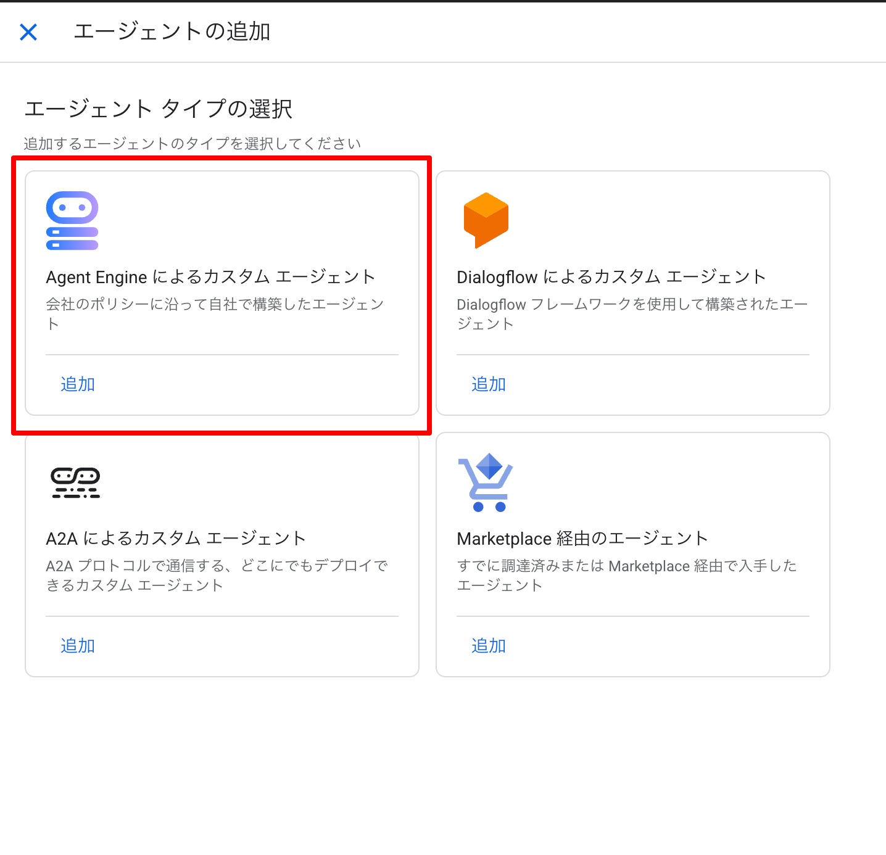The image size is (886, 855).
Task: Close the エージェントの追加 panel
Action: pos(28,32)
